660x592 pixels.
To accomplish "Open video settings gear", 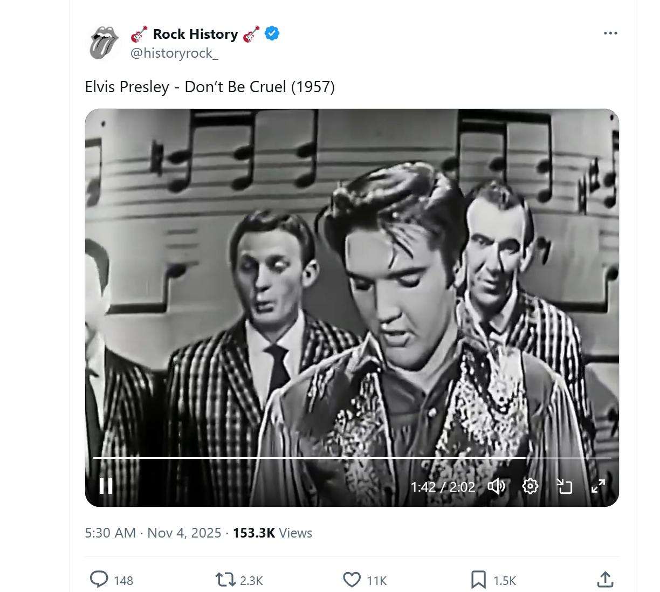I will tap(530, 486).
